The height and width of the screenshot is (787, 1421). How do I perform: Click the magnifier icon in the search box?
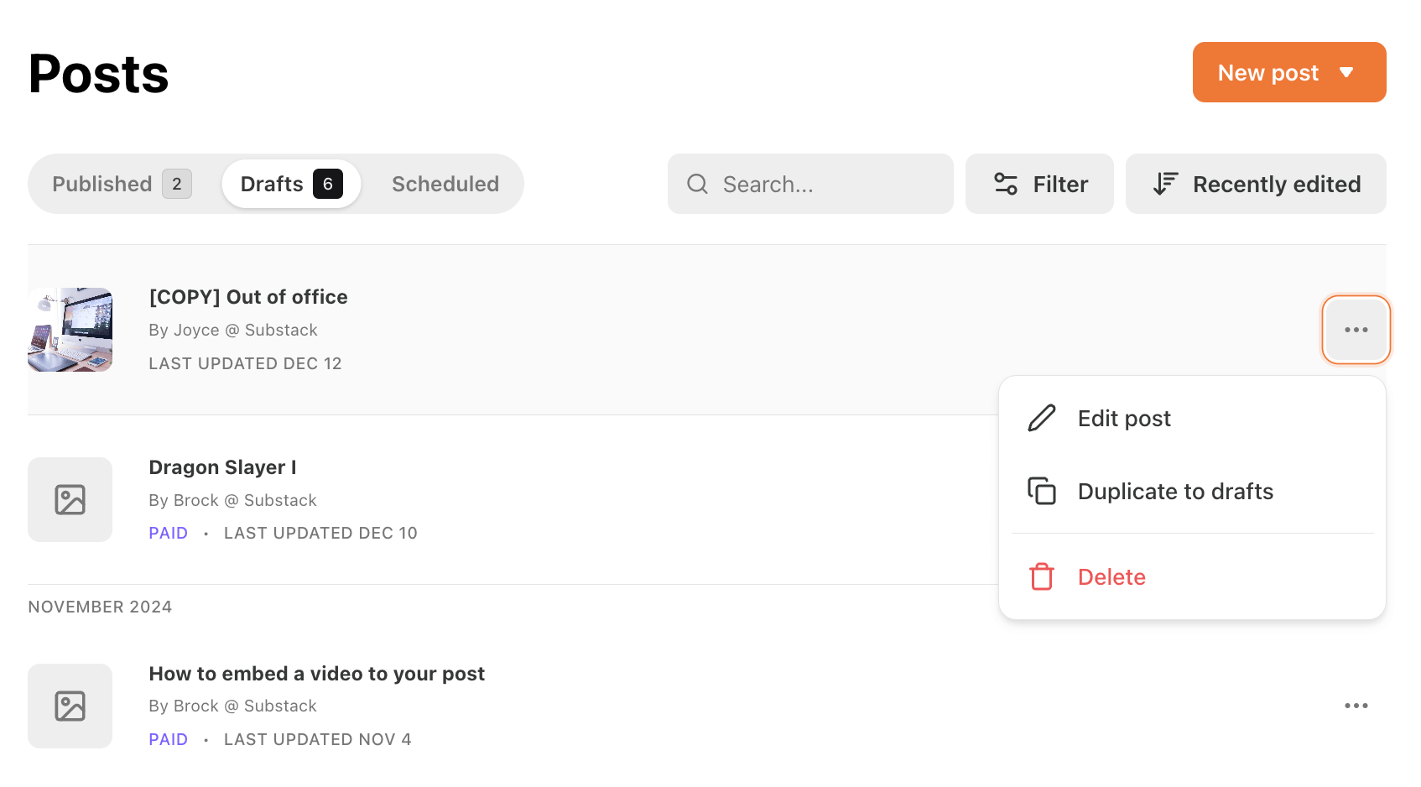(697, 184)
